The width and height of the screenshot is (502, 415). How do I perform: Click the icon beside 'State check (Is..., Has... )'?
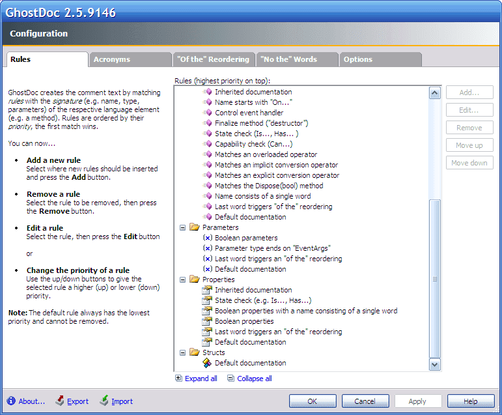tap(208, 134)
